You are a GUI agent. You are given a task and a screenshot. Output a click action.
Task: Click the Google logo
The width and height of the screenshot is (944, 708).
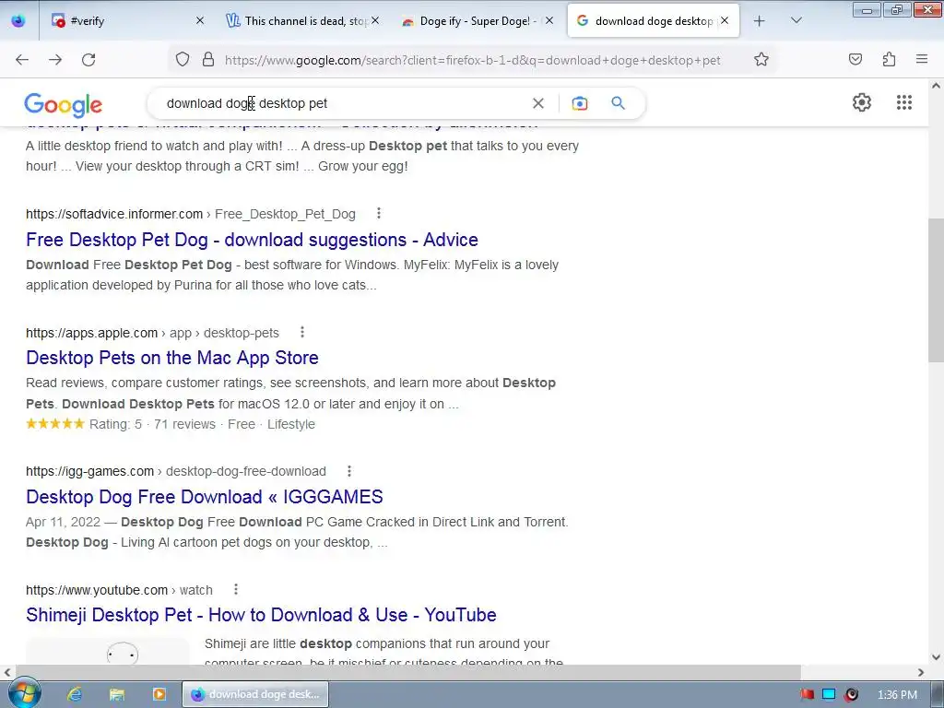pos(64,105)
